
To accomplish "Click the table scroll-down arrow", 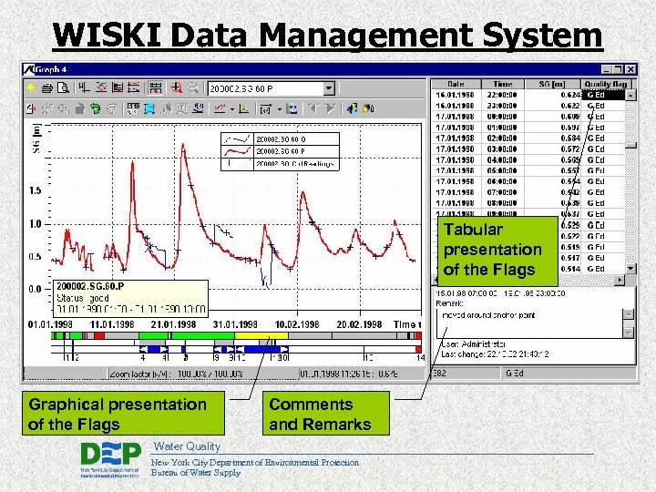I will [630, 269].
